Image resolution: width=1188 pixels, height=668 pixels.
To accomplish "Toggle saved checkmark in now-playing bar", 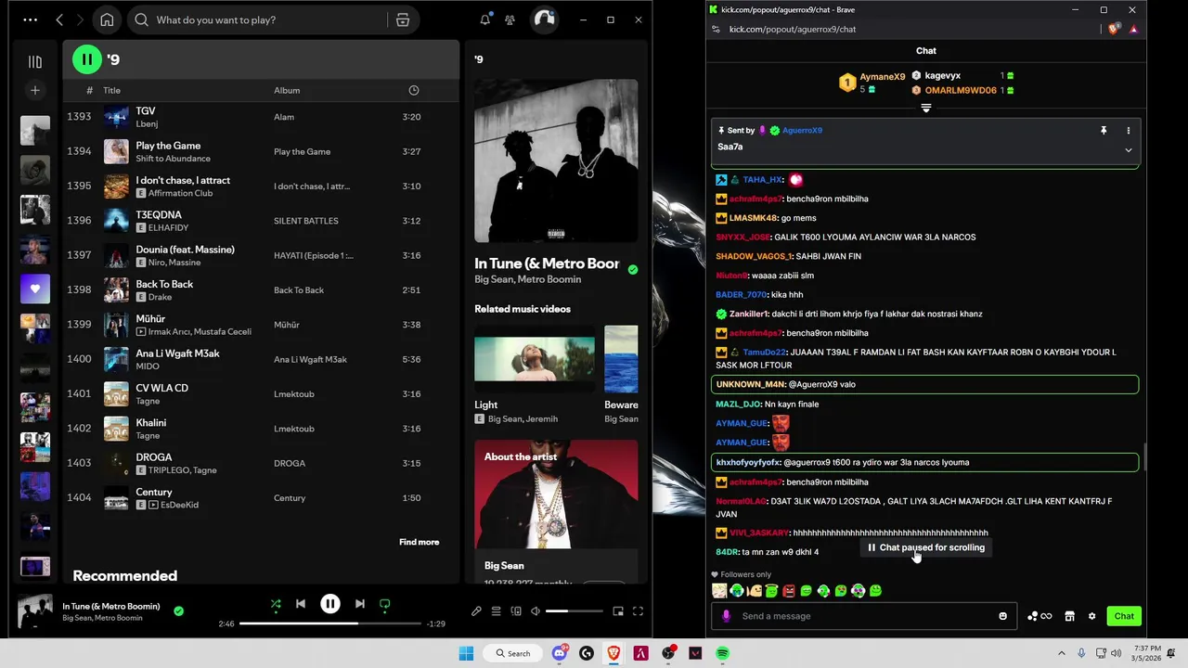I will coord(178,611).
